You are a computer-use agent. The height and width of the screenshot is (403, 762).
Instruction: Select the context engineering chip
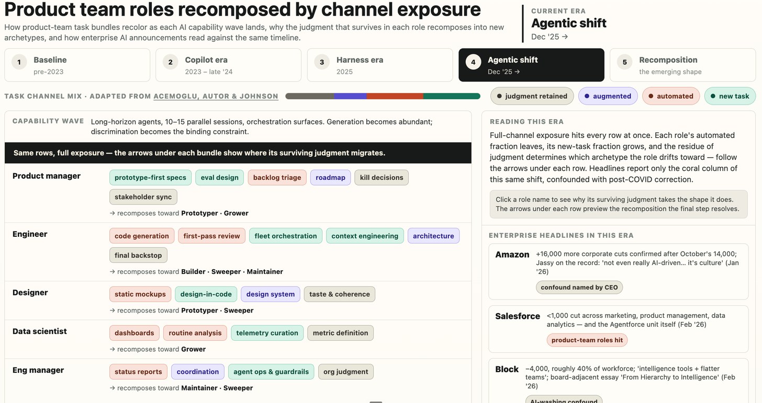click(365, 236)
